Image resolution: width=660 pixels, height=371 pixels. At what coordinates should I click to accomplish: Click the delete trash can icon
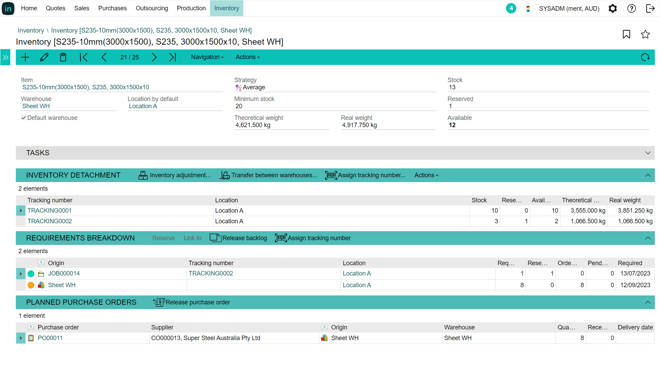[x=63, y=57]
